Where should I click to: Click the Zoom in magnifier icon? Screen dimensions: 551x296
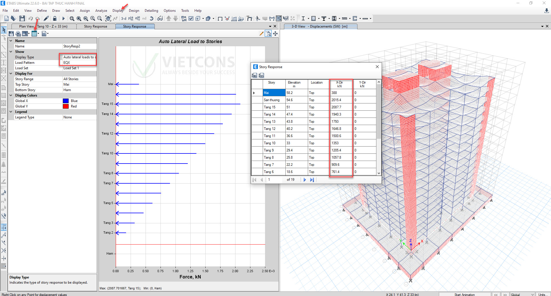[93, 18]
